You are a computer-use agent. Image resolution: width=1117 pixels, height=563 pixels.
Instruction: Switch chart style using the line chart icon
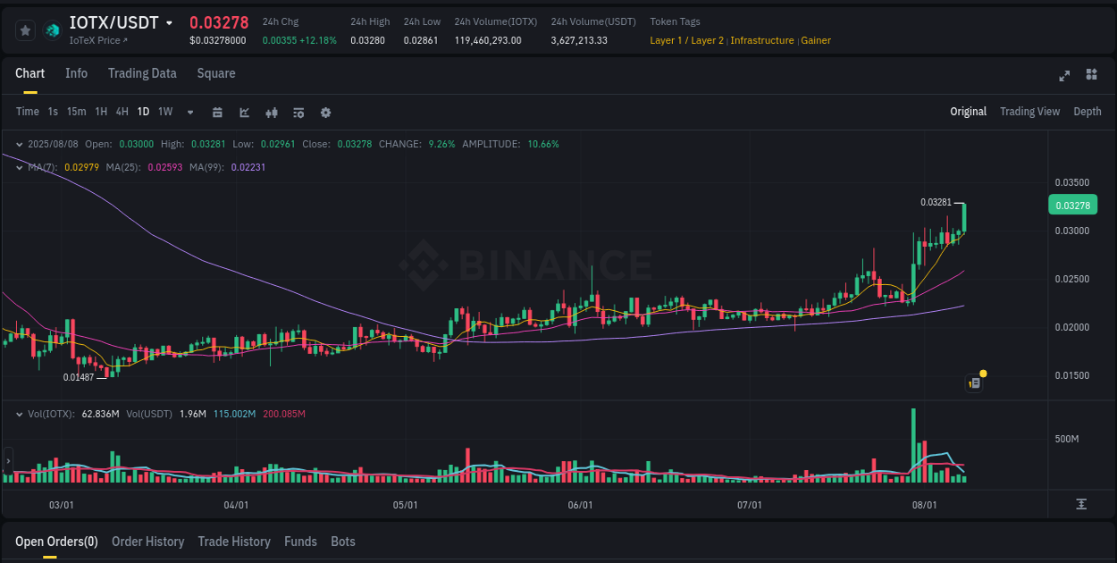[243, 112]
